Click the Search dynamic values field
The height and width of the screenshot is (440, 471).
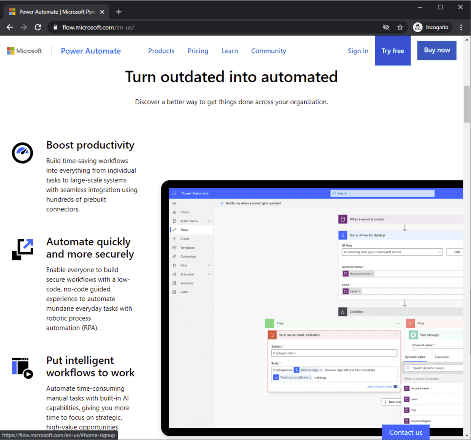(x=433, y=368)
